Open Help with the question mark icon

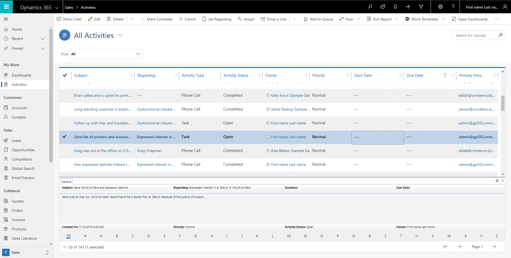(453, 7)
